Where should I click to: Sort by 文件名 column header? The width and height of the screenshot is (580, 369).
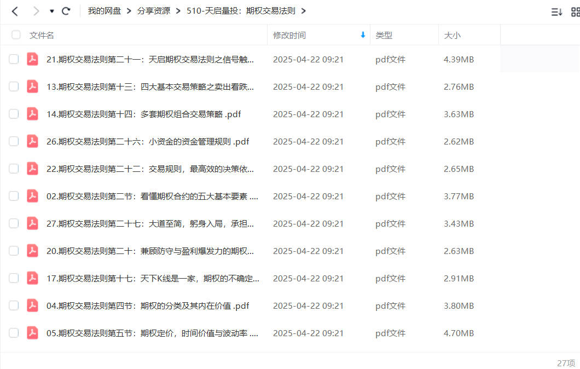42,35
